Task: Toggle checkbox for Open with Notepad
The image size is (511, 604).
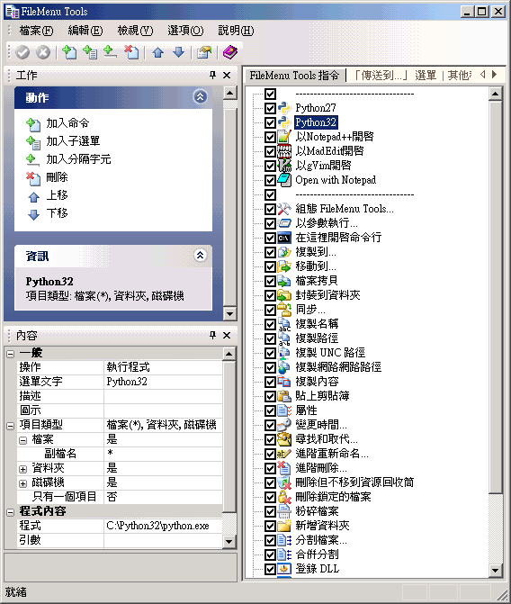Action: pos(270,180)
